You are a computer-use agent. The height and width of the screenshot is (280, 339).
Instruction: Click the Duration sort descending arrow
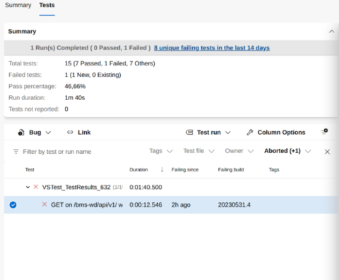pos(162,169)
